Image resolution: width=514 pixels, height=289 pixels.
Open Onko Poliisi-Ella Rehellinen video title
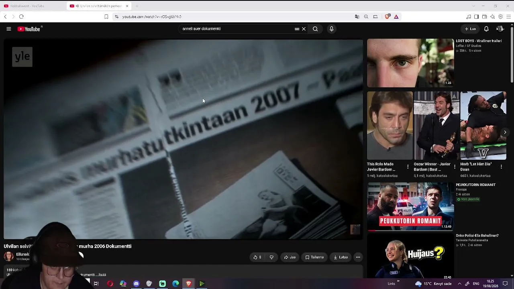click(x=477, y=236)
